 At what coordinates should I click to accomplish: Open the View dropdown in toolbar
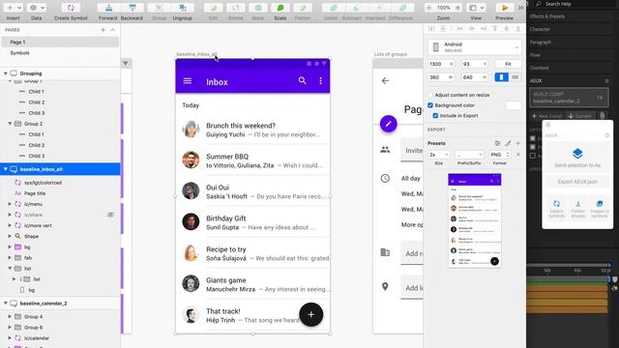coord(476,8)
